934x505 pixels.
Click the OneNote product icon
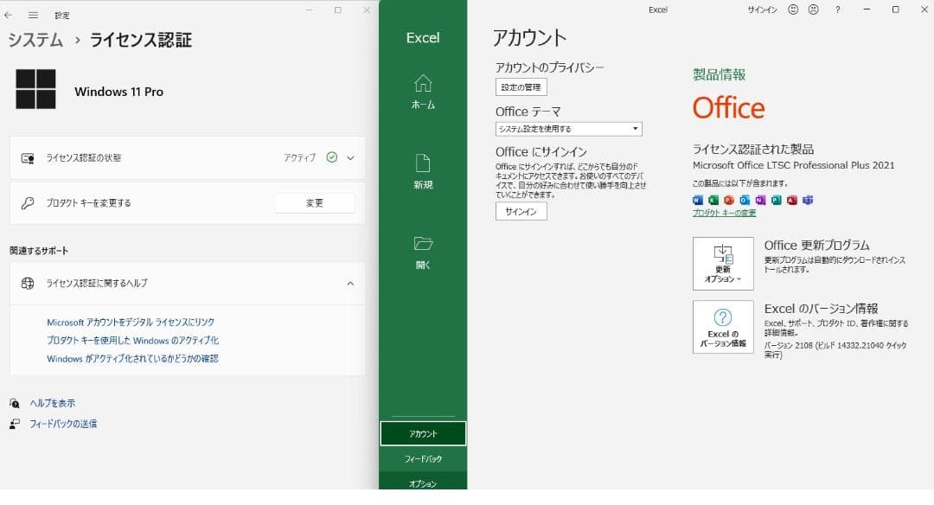click(x=760, y=200)
